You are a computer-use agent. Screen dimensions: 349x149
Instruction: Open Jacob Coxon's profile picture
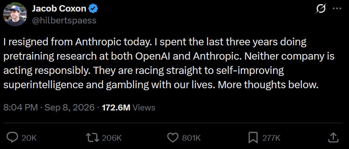tap(15, 15)
